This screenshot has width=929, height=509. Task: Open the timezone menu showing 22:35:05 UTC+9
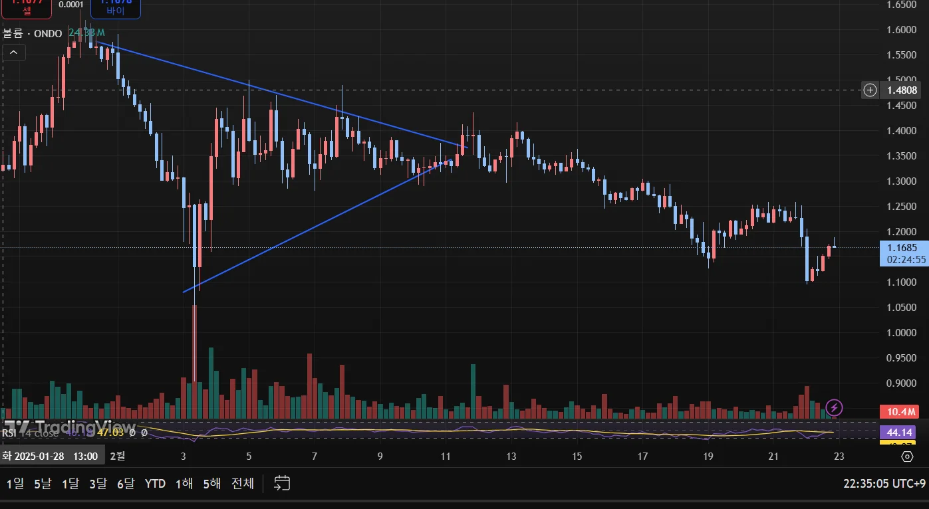pyautogui.click(x=884, y=484)
